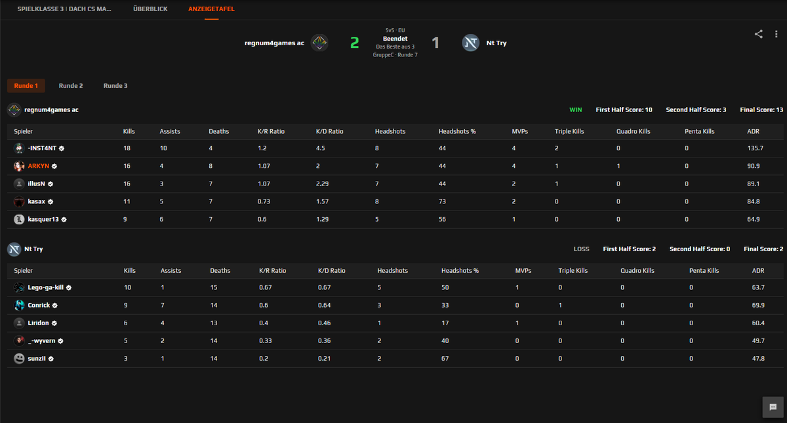The height and width of the screenshot is (423, 787).
Task: Open sunzII player profile link
Action: [x=36, y=359]
